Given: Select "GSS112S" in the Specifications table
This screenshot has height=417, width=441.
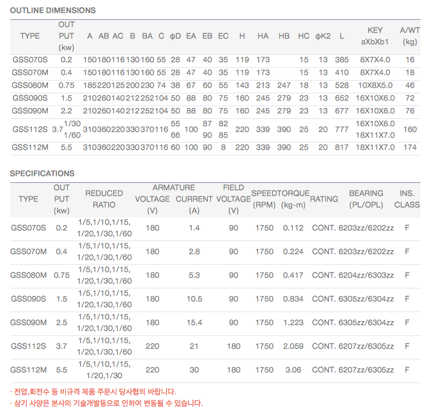Looking at the screenshot, I should tap(28, 346).
